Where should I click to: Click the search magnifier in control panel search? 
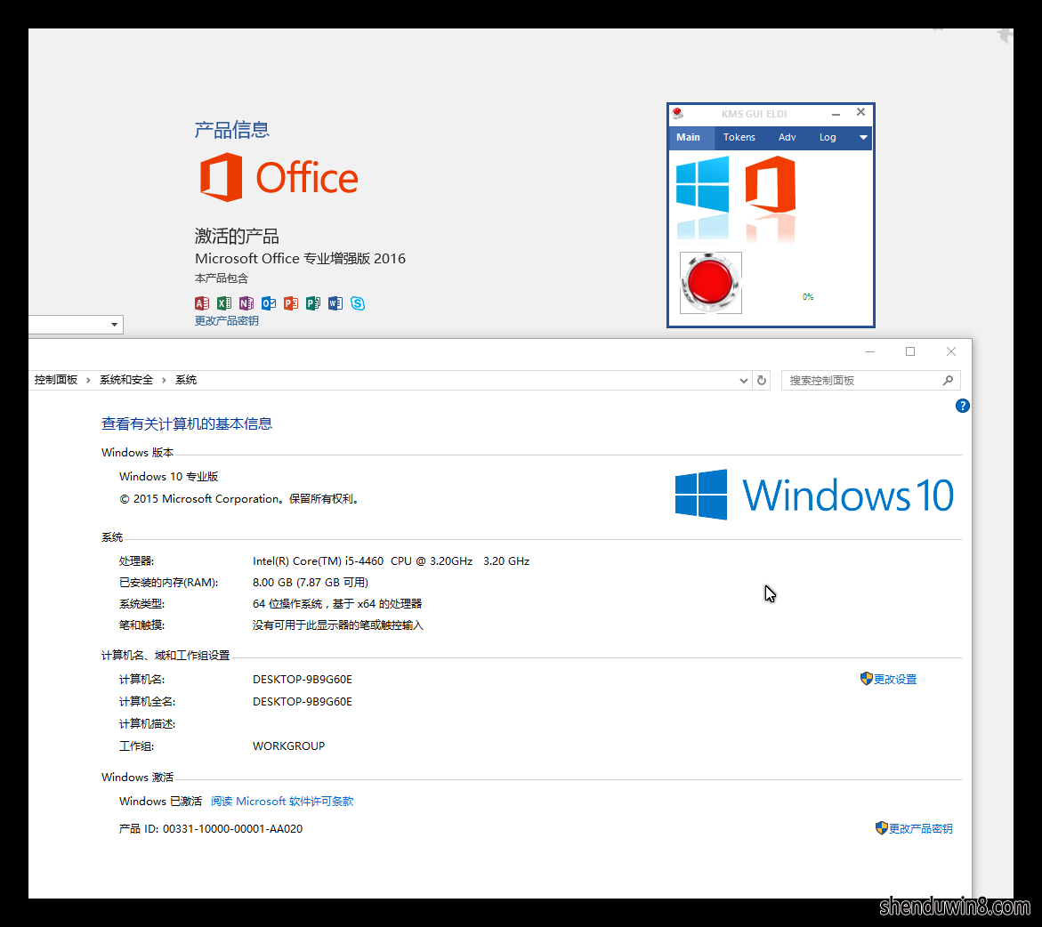(x=948, y=380)
